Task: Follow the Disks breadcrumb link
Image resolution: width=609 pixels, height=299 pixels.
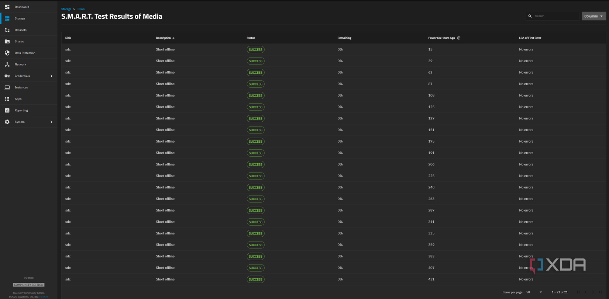Action: [81, 9]
